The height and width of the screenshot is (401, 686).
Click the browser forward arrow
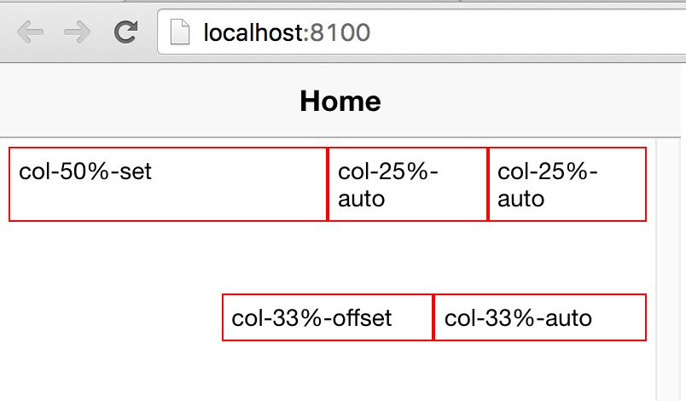point(77,32)
